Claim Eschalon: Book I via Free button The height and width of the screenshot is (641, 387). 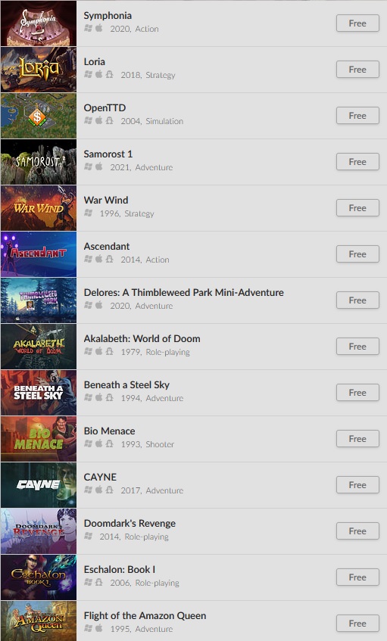coord(357,577)
